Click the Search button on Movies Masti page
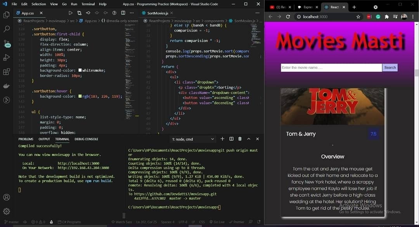419x227 pixels. pyautogui.click(x=390, y=68)
